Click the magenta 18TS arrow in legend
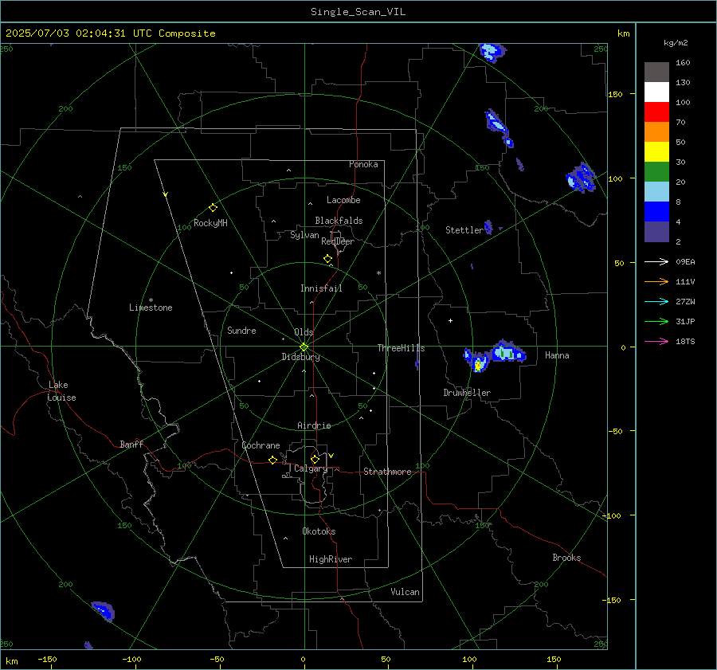 click(x=656, y=341)
